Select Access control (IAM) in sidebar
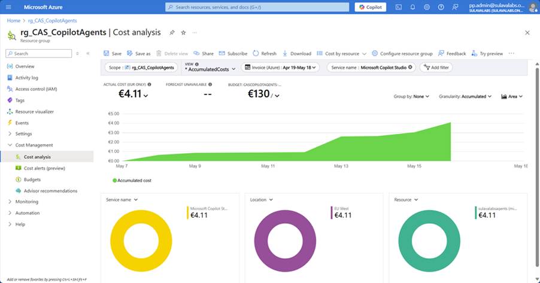The image size is (540, 283). click(x=40, y=89)
